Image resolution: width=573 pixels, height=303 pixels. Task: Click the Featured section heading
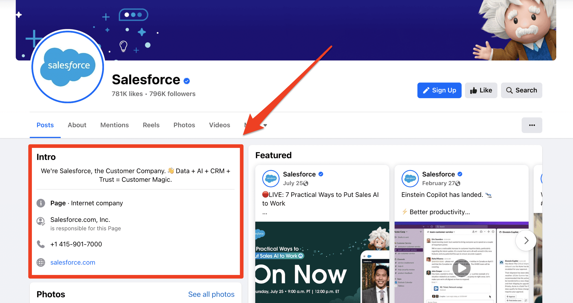(273, 155)
